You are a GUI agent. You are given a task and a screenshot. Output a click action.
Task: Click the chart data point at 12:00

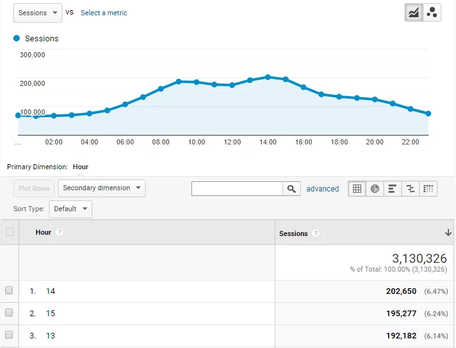click(232, 85)
